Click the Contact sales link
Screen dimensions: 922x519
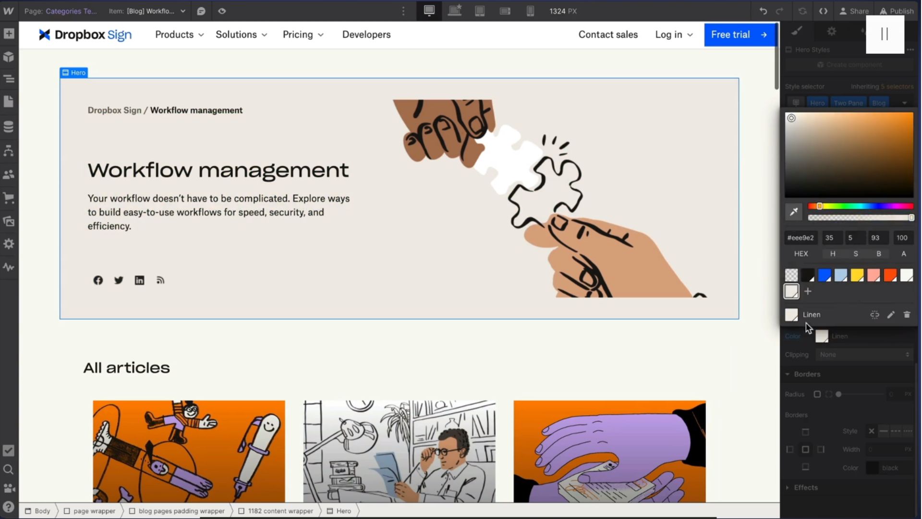608,35
